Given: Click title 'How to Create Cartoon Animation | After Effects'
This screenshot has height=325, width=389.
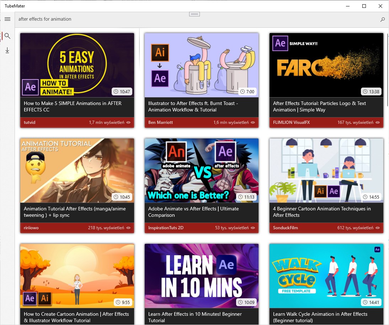Looking at the screenshot, I should [76, 317].
